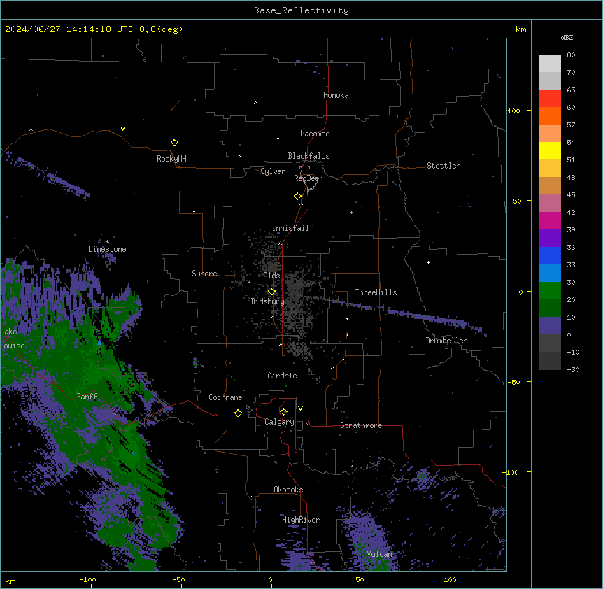Click the Olds town label
This screenshot has height=589, width=603.
tap(271, 276)
